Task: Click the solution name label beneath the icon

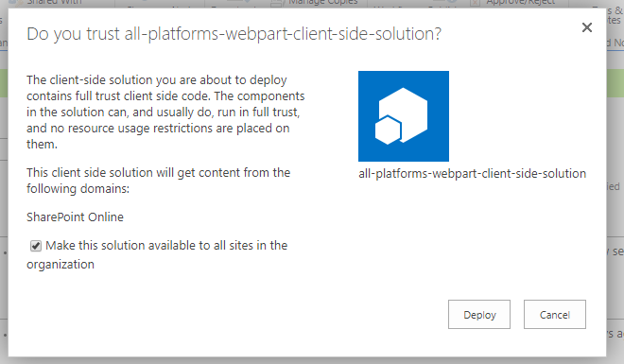Action: (472, 174)
